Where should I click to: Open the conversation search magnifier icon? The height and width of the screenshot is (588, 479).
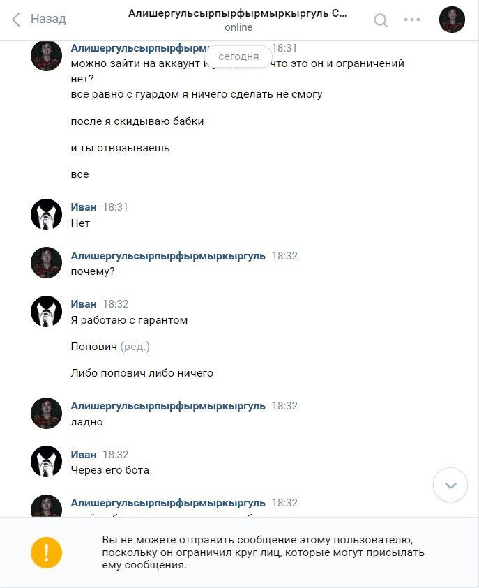click(381, 20)
